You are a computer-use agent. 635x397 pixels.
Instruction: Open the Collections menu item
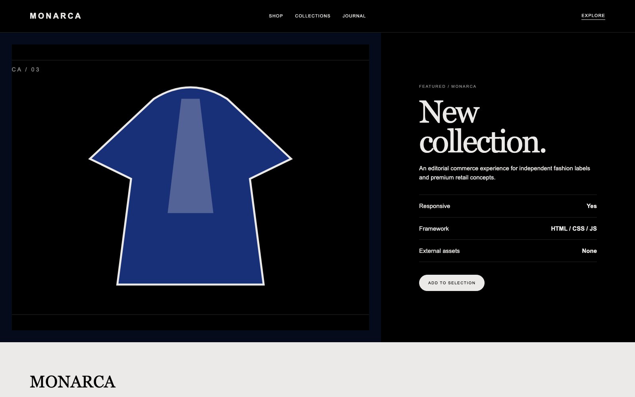[x=313, y=16]
